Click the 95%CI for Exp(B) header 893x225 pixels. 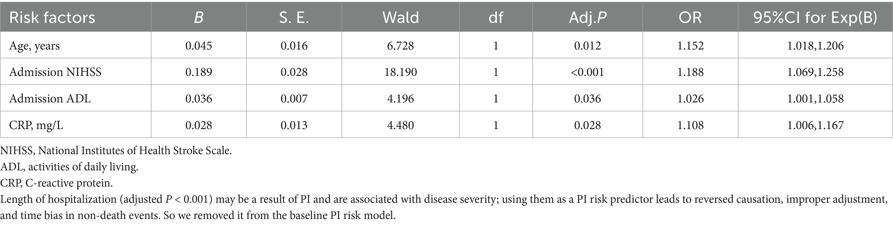[x=815, y=18]
